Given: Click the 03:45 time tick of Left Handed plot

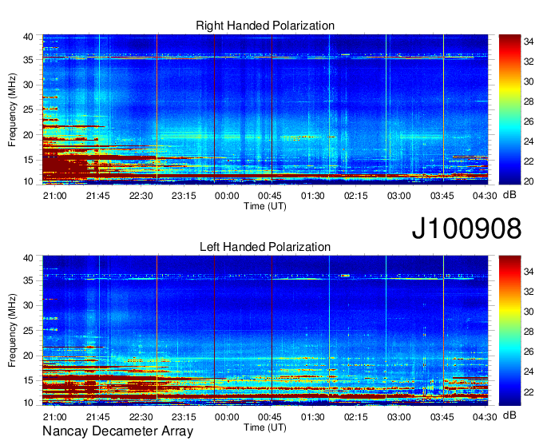Looking at the screenshot, I should click(442, 417).
